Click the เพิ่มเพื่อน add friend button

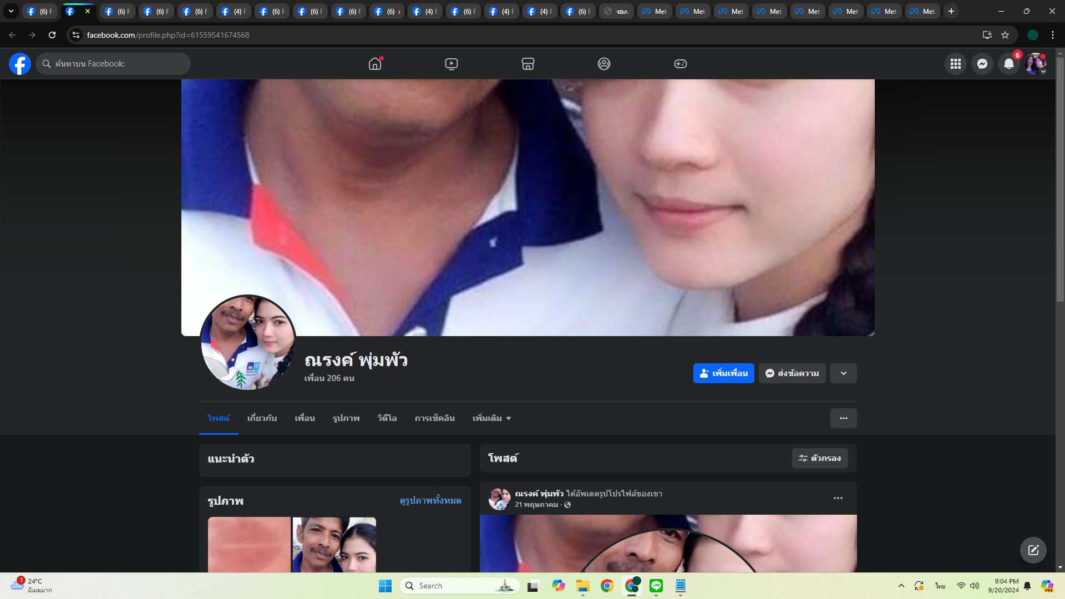[x=723, y=373]
